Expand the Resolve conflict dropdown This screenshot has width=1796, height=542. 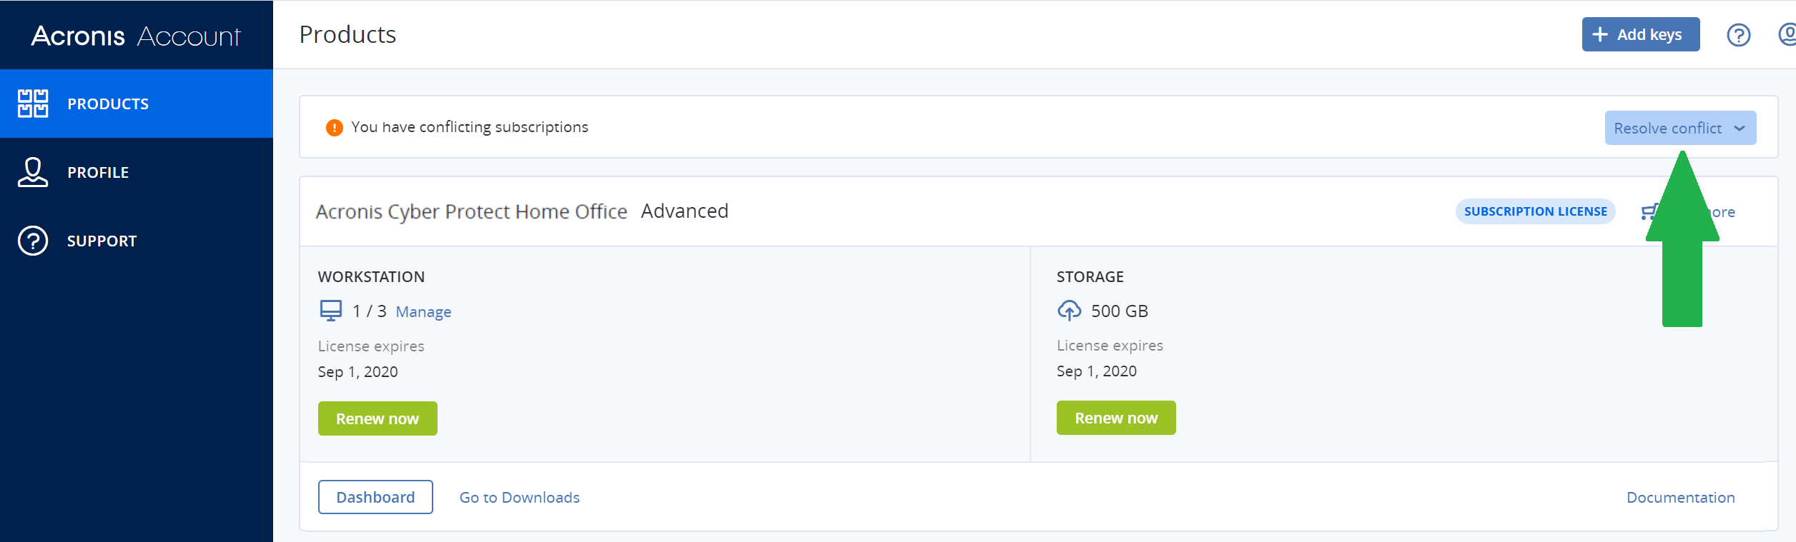(x=1680, y=128)
